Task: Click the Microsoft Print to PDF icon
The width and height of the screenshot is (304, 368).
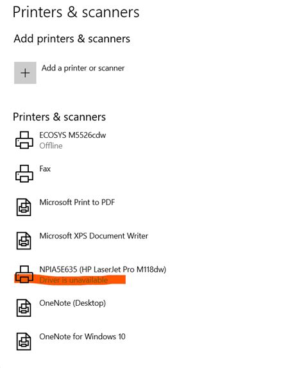Action: click(x=24, y=207)
